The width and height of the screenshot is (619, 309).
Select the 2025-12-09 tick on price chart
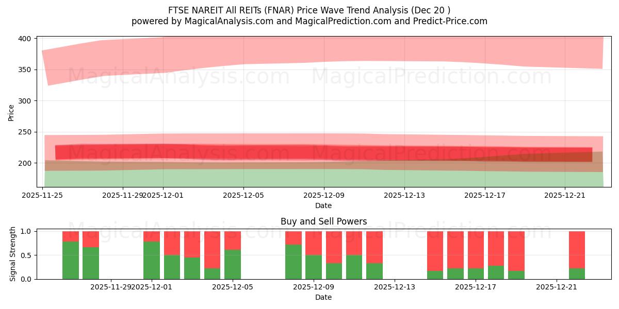point(324,195)
